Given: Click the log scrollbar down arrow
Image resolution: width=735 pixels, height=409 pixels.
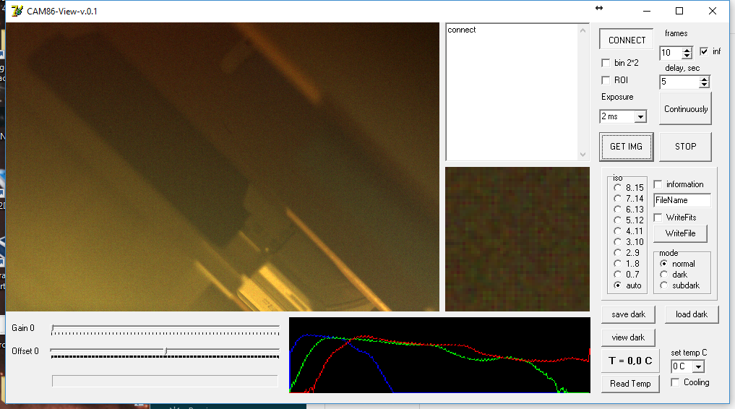Looking at the screenshot, I should coord(583,154).
